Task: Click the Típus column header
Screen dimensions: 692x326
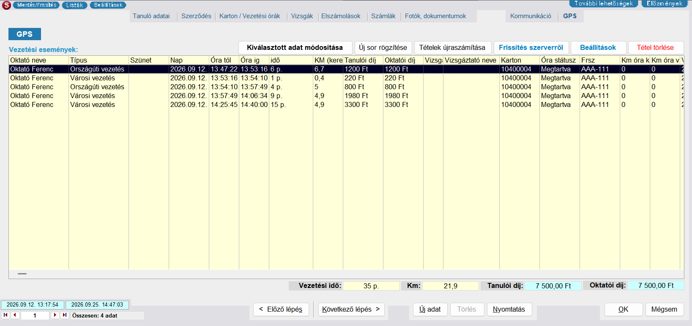Action: point(98,60)
